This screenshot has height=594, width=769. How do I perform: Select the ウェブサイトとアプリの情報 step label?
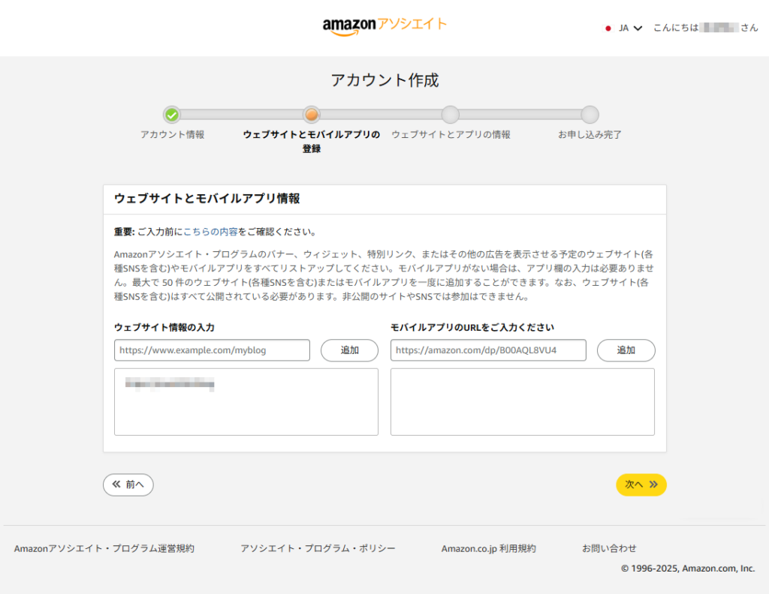click(x=451, y=134)
